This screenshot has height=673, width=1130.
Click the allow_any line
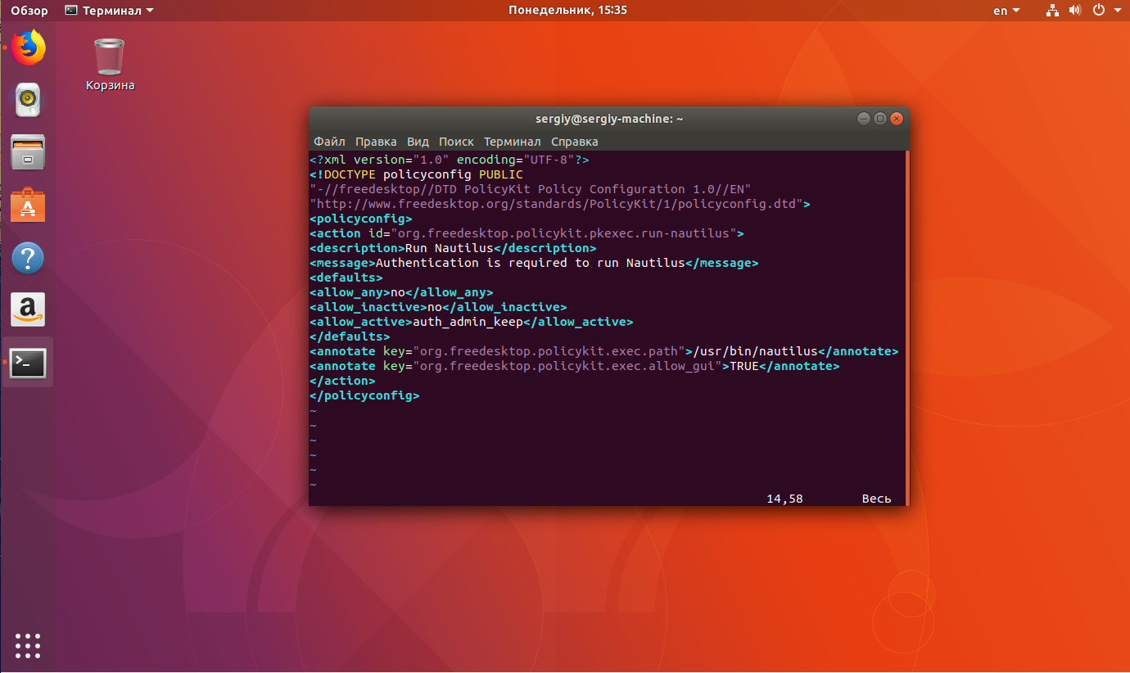click(x=401, y=292)
